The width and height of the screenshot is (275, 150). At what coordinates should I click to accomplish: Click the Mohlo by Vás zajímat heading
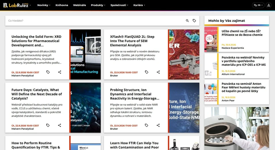pos(227,21)
